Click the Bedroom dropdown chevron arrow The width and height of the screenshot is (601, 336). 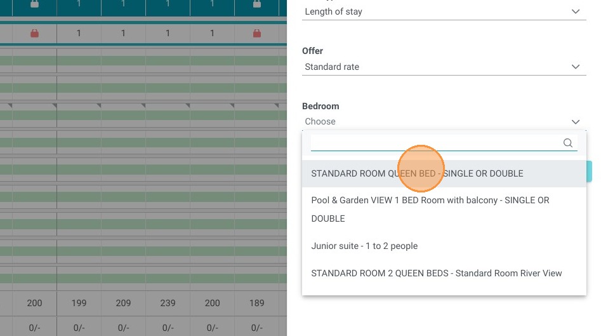coord(576,121)
